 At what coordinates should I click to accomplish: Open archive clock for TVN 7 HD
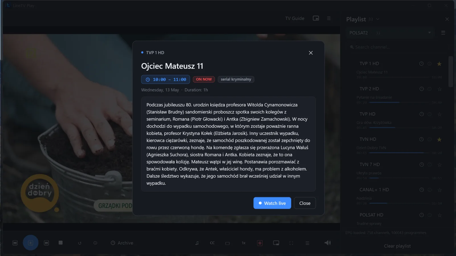(x=421, y=165)
